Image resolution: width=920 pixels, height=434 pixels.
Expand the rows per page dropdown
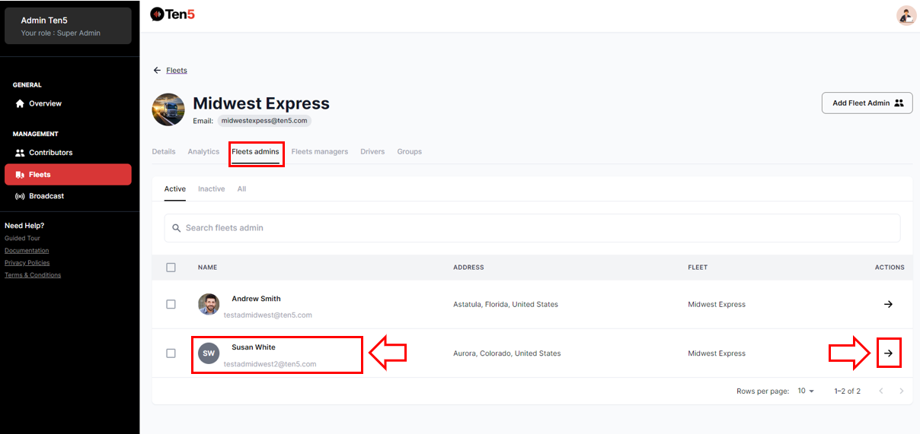point(806,391)
